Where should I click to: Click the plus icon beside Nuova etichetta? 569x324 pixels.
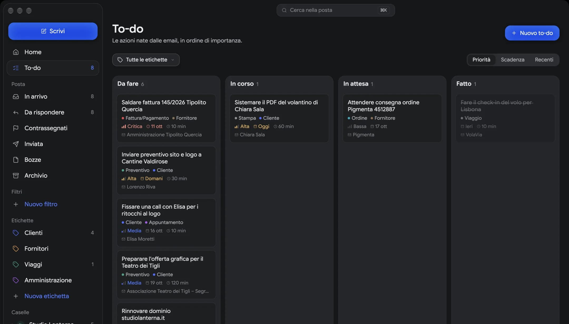click(16, 296)
